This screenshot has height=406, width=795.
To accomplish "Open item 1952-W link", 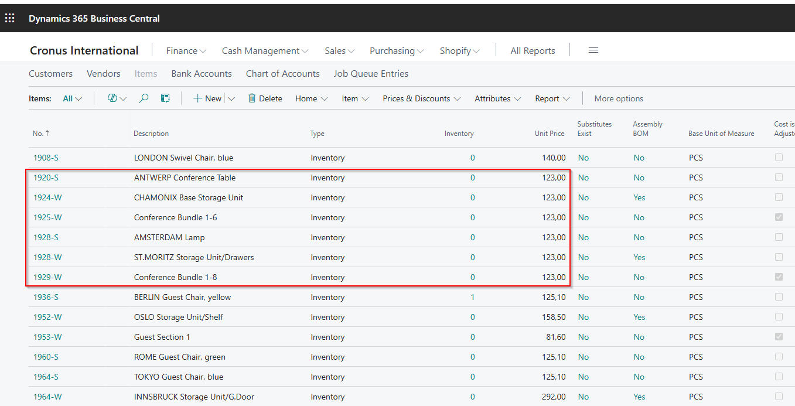I will (46, 317).
